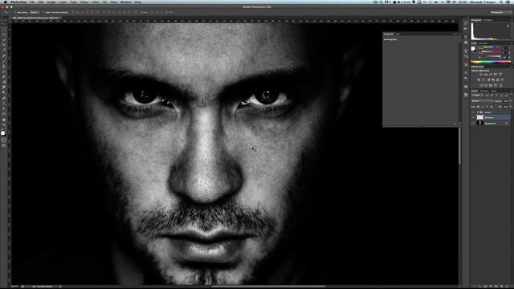
Task: Hide the Group 1 layer group
Action: click(473, 112)
